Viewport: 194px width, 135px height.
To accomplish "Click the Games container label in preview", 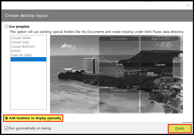I will click(160, 65).
